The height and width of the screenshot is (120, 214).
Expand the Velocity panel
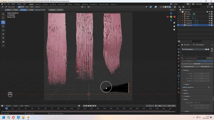[x=186, y=93]
